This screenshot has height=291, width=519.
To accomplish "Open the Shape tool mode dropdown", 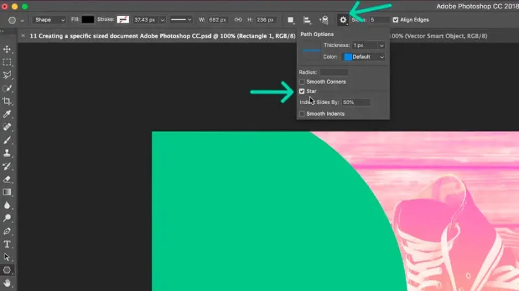I will [49, 20].
